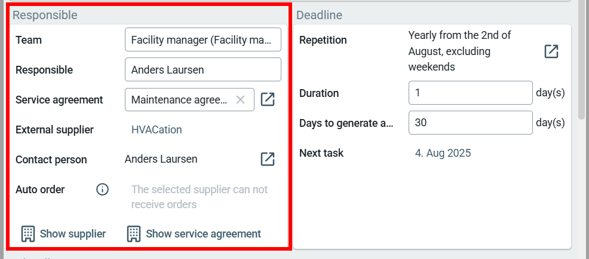Open the Service agreement in external view
589x259 pixels.
[x=268, y=99]
